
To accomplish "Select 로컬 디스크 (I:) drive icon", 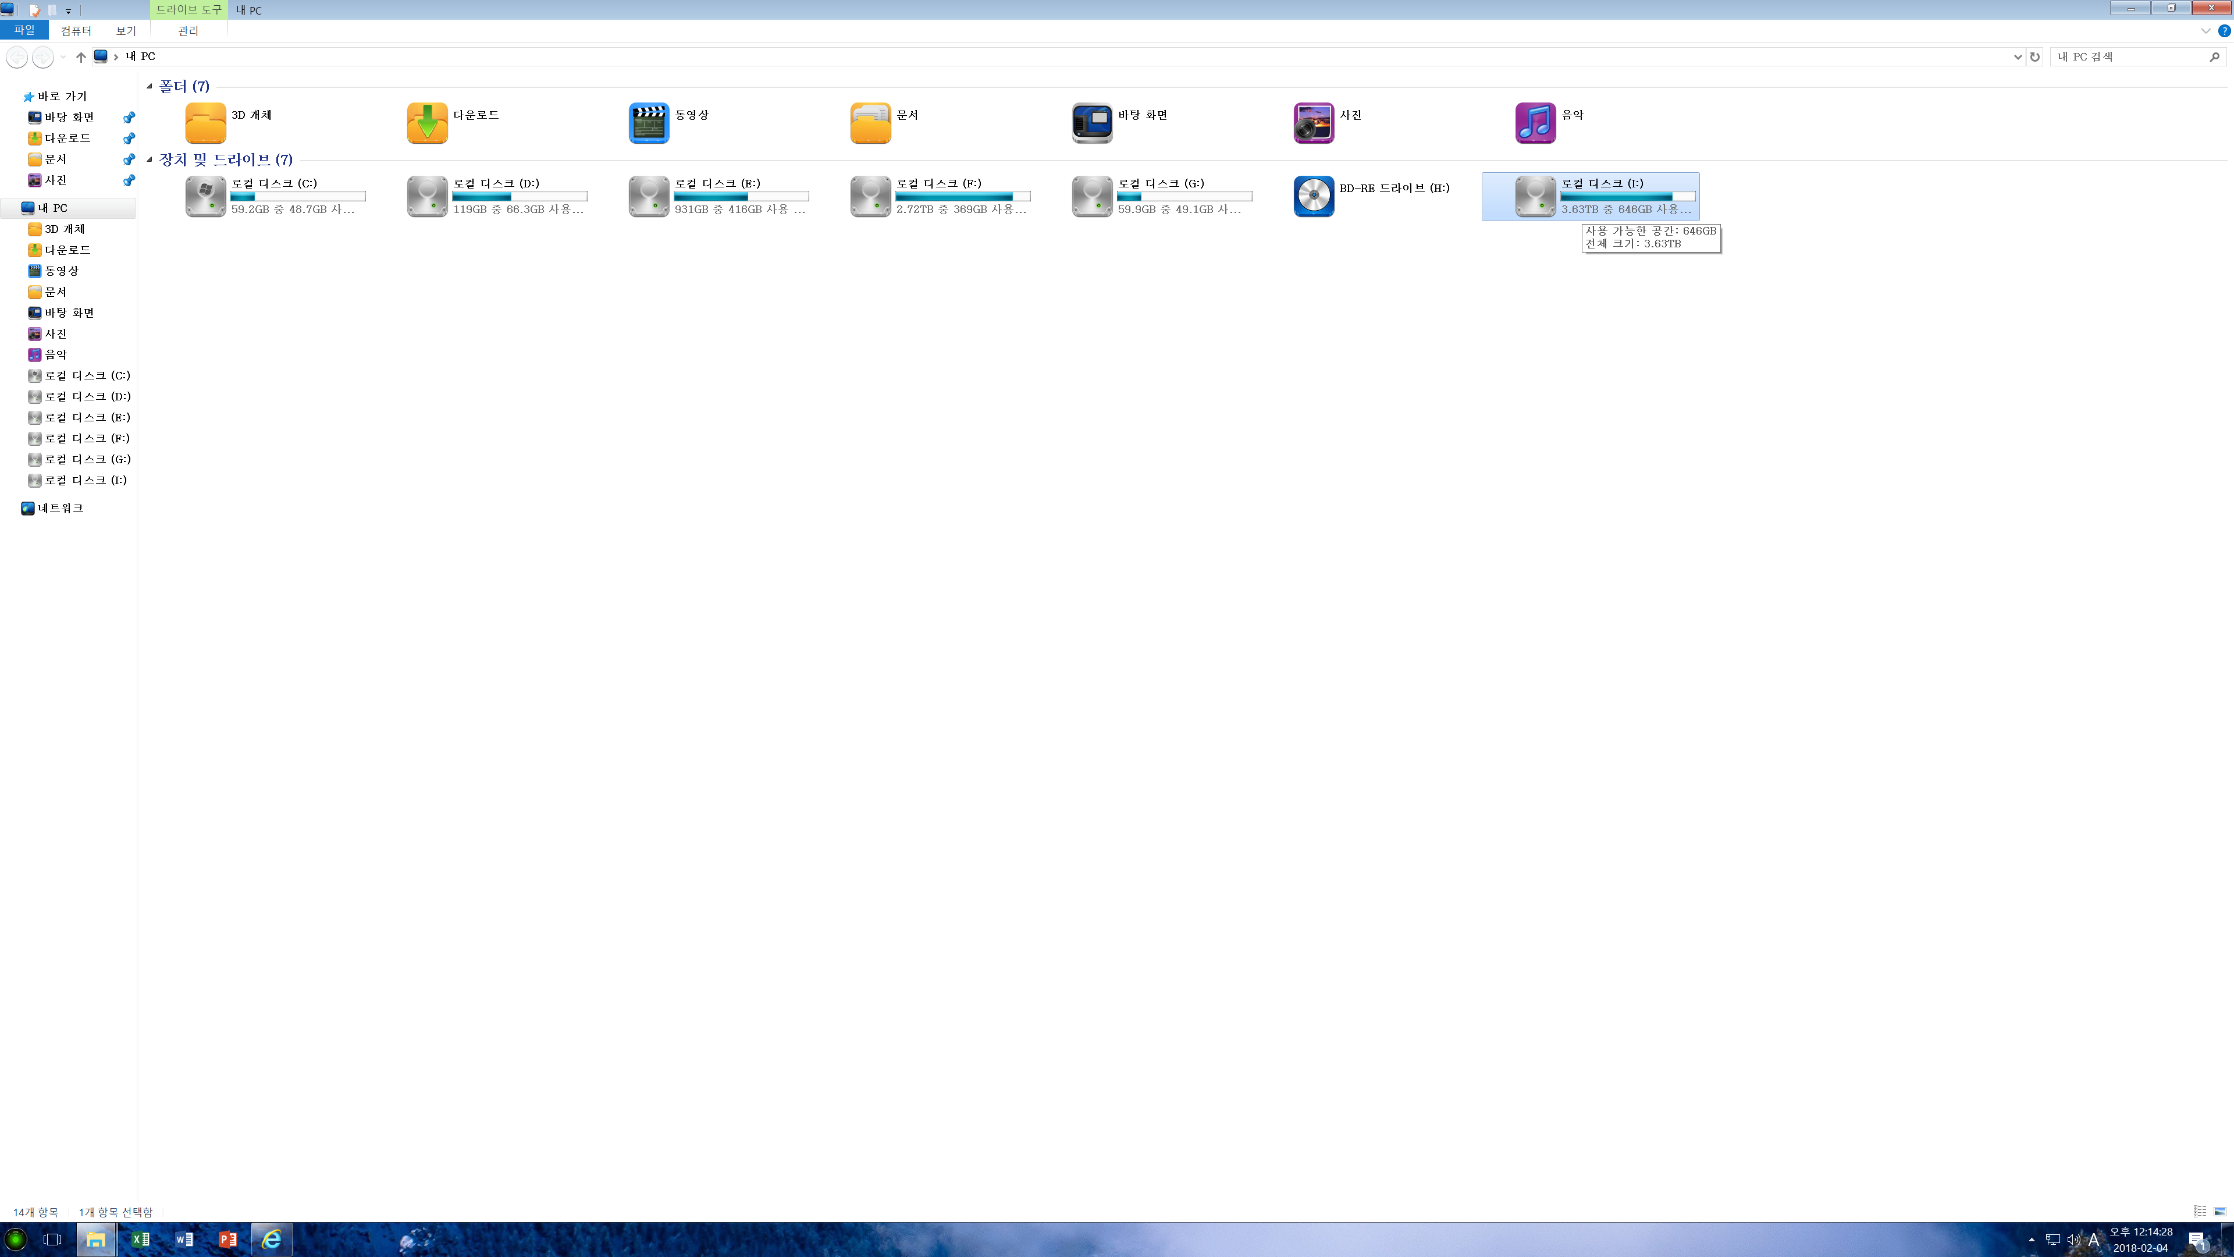I will [1535, 196].
